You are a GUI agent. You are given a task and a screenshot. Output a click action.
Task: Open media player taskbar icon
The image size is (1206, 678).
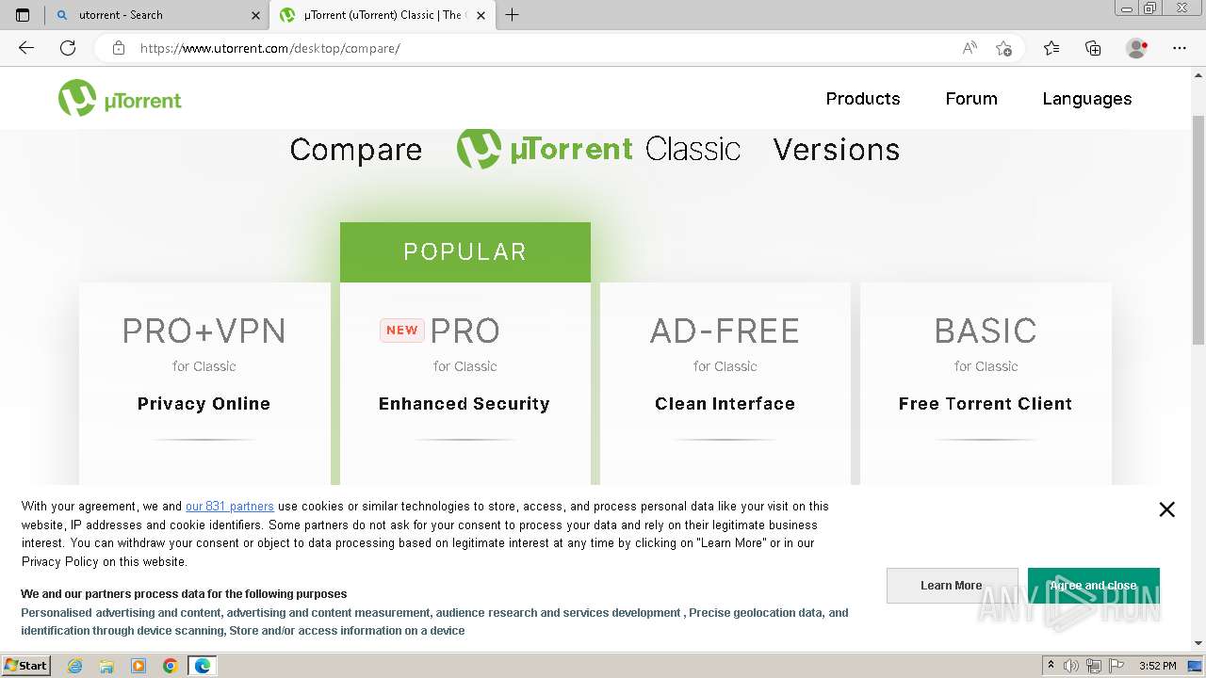[x=139, y=666]
